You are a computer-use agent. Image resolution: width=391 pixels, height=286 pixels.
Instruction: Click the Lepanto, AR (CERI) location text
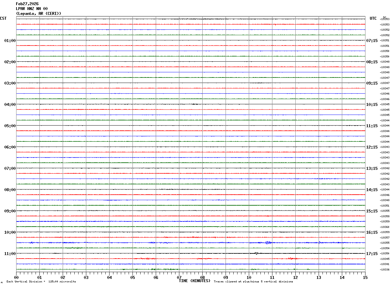coord(38,13)
